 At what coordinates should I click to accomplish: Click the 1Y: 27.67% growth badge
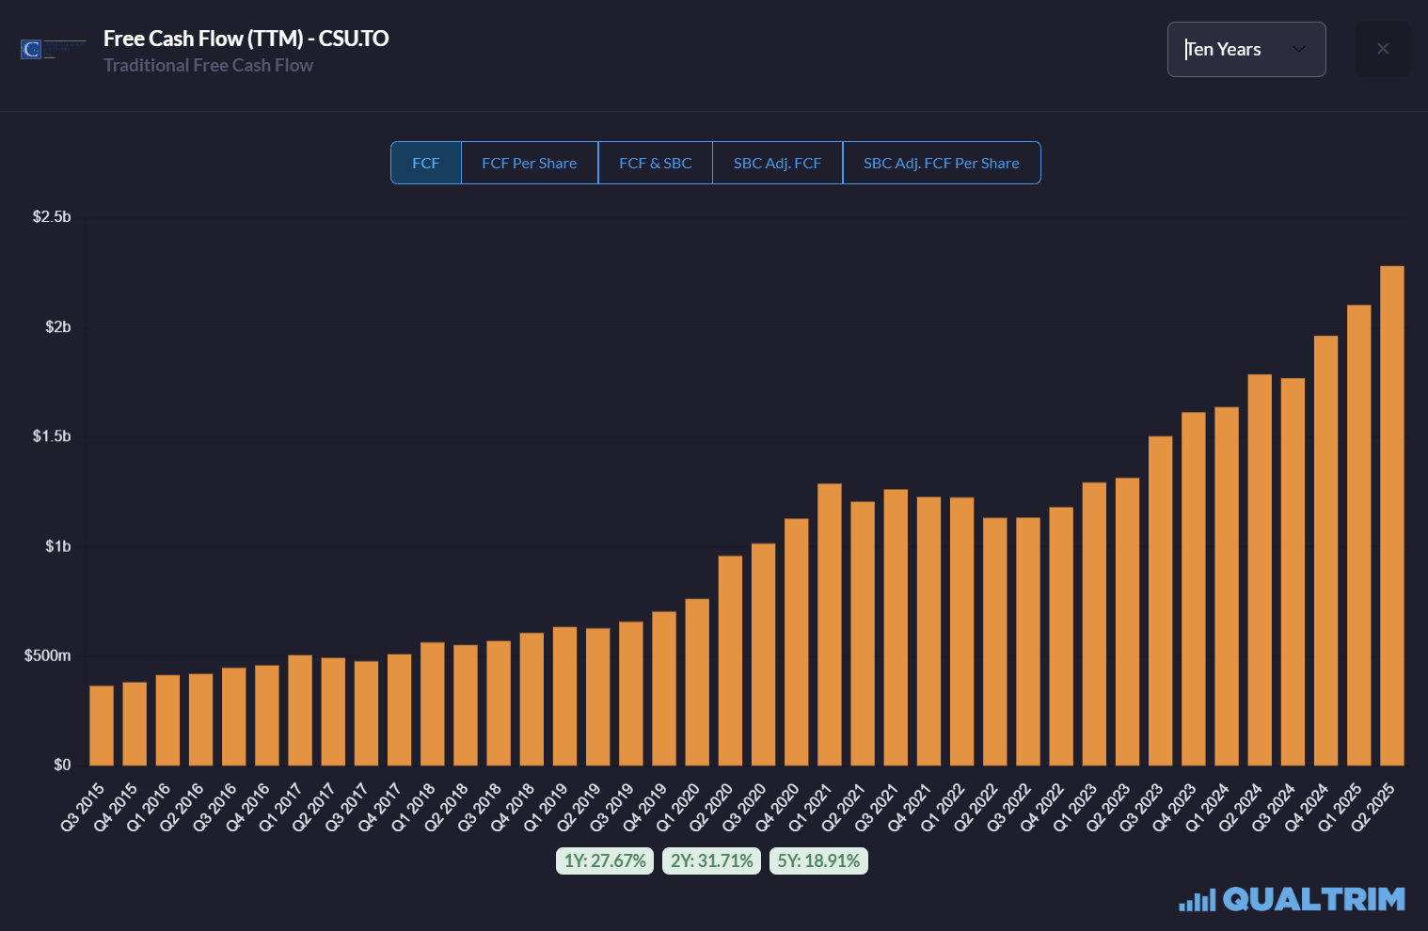click(x=605, y=860)
